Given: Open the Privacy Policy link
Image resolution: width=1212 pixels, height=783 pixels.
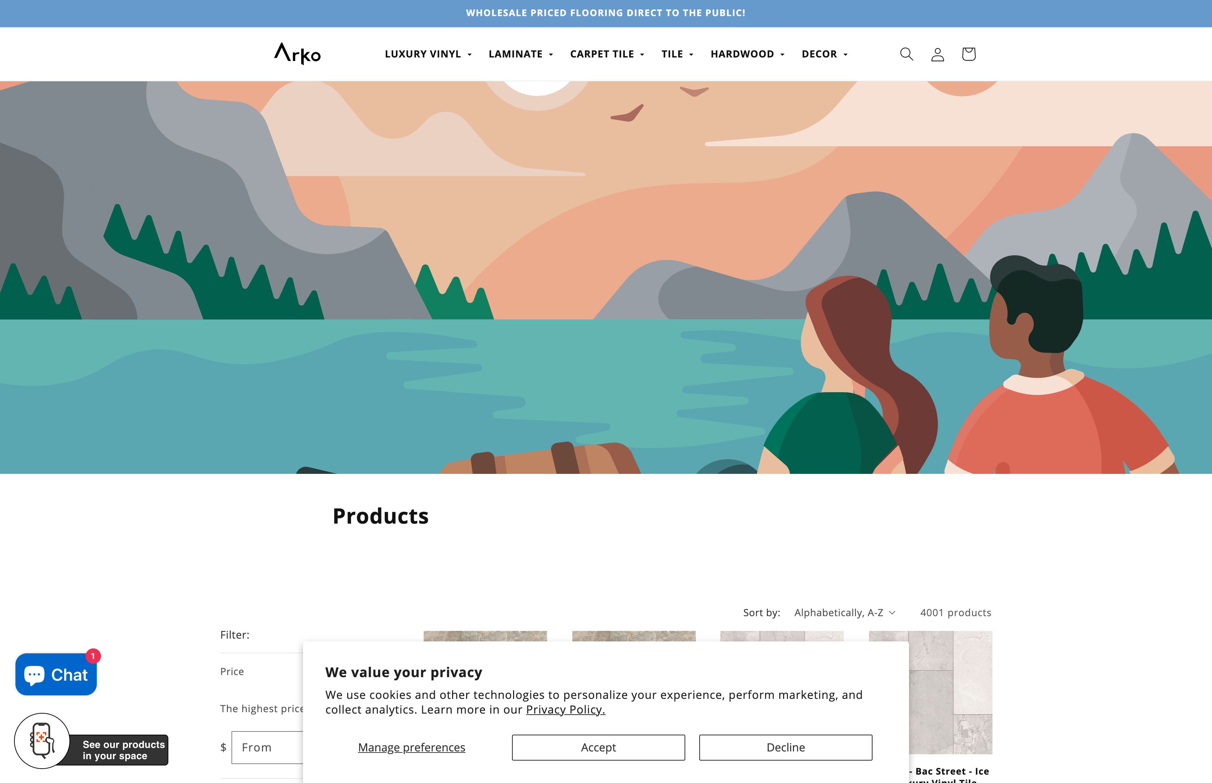Looking at the screenshot, I should 565,710.
